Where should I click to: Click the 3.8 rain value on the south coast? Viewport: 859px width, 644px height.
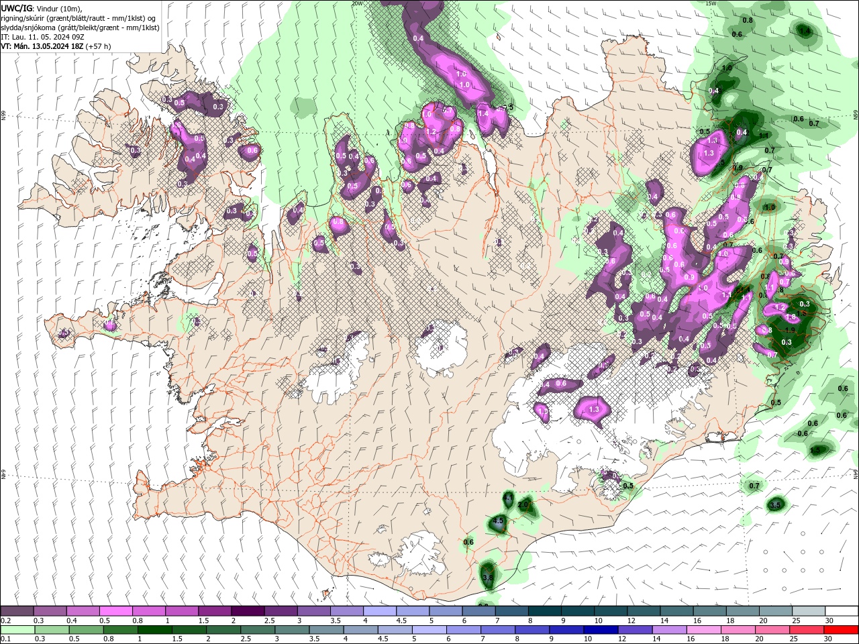488,578
